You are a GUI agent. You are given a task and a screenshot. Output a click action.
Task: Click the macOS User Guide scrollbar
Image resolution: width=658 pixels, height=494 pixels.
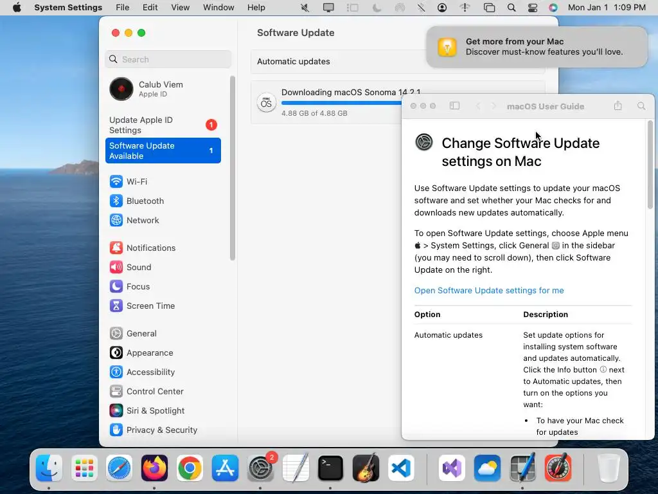click(x=650, y=165)
